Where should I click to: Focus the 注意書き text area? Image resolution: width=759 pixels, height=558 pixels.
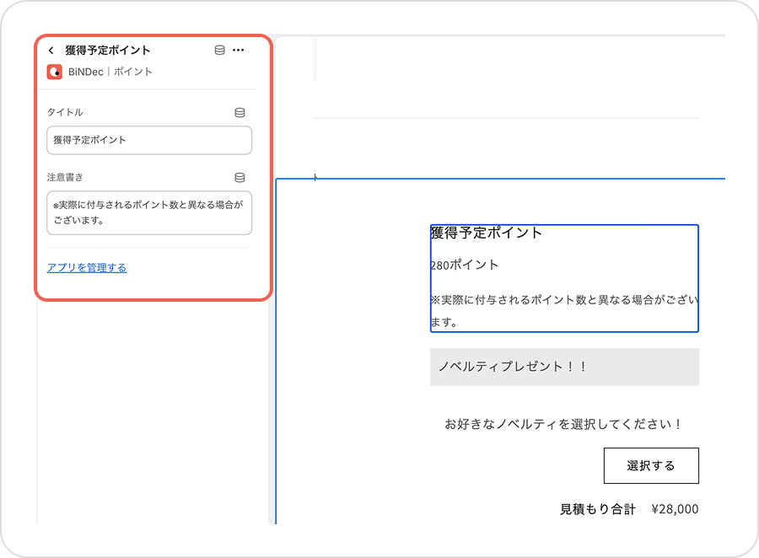pyautogui.click(x=149, y=212)
